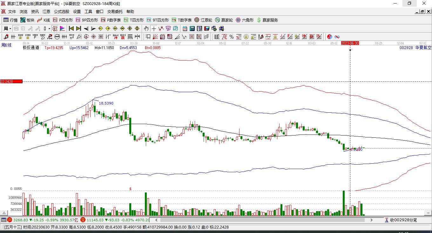Click the Up=15.5462 indicator value
432x233 pixels.
[x=79, y=48]
